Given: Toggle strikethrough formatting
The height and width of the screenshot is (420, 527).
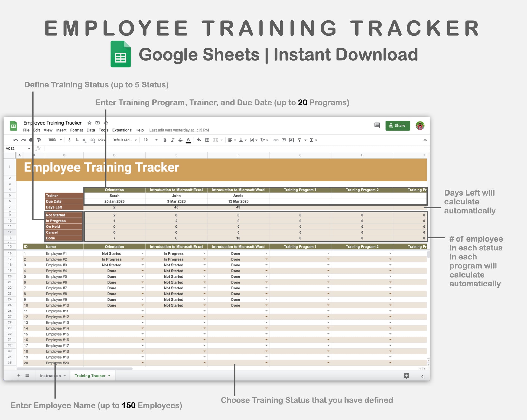Looking at the screenshot, I should coord(180,140).
